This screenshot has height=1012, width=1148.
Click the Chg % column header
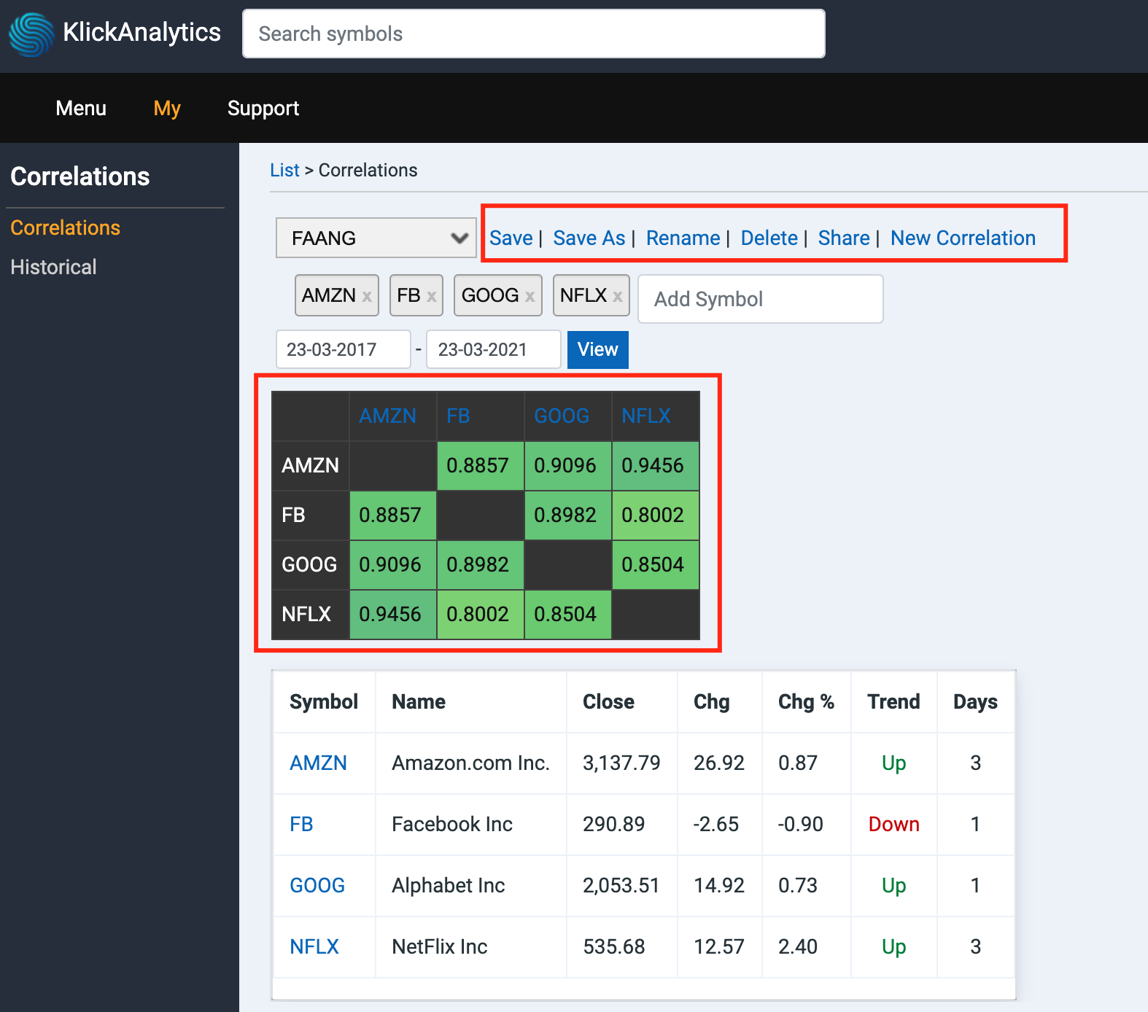point(806,701)
